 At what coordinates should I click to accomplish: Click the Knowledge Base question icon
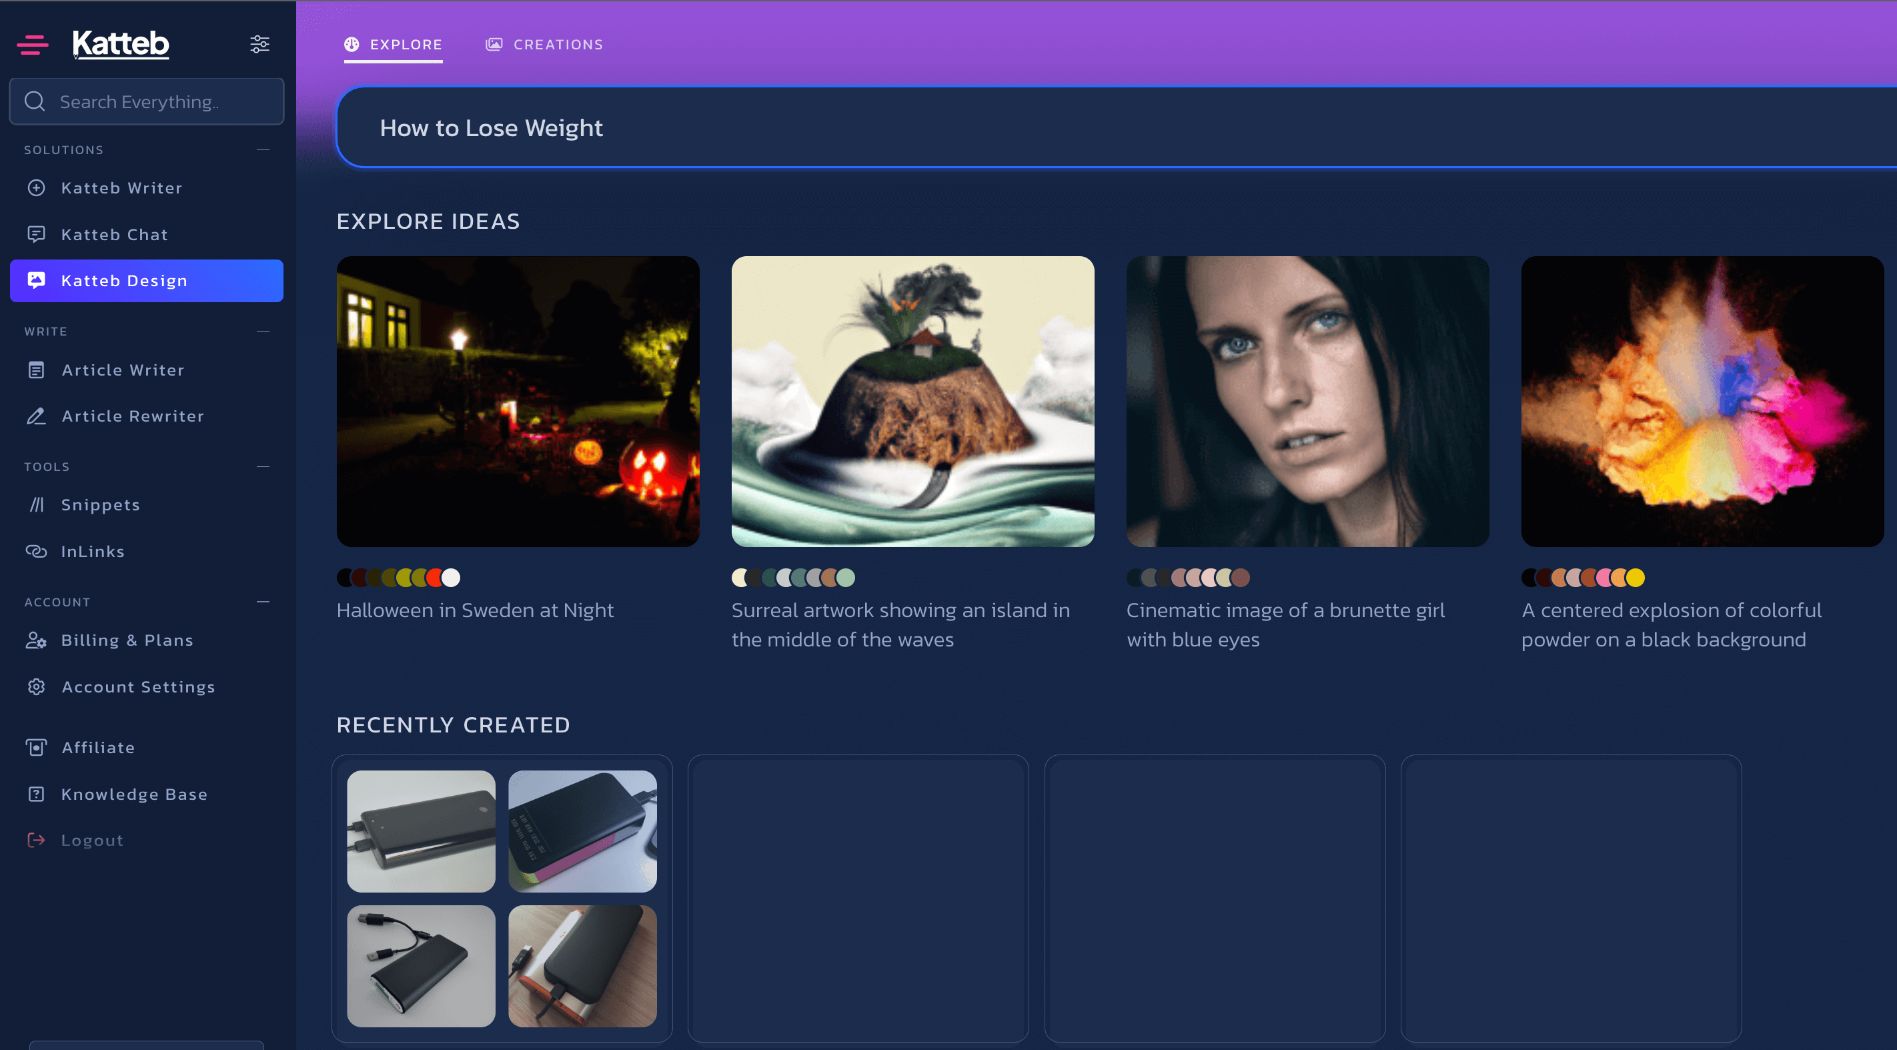coord(36,794)
